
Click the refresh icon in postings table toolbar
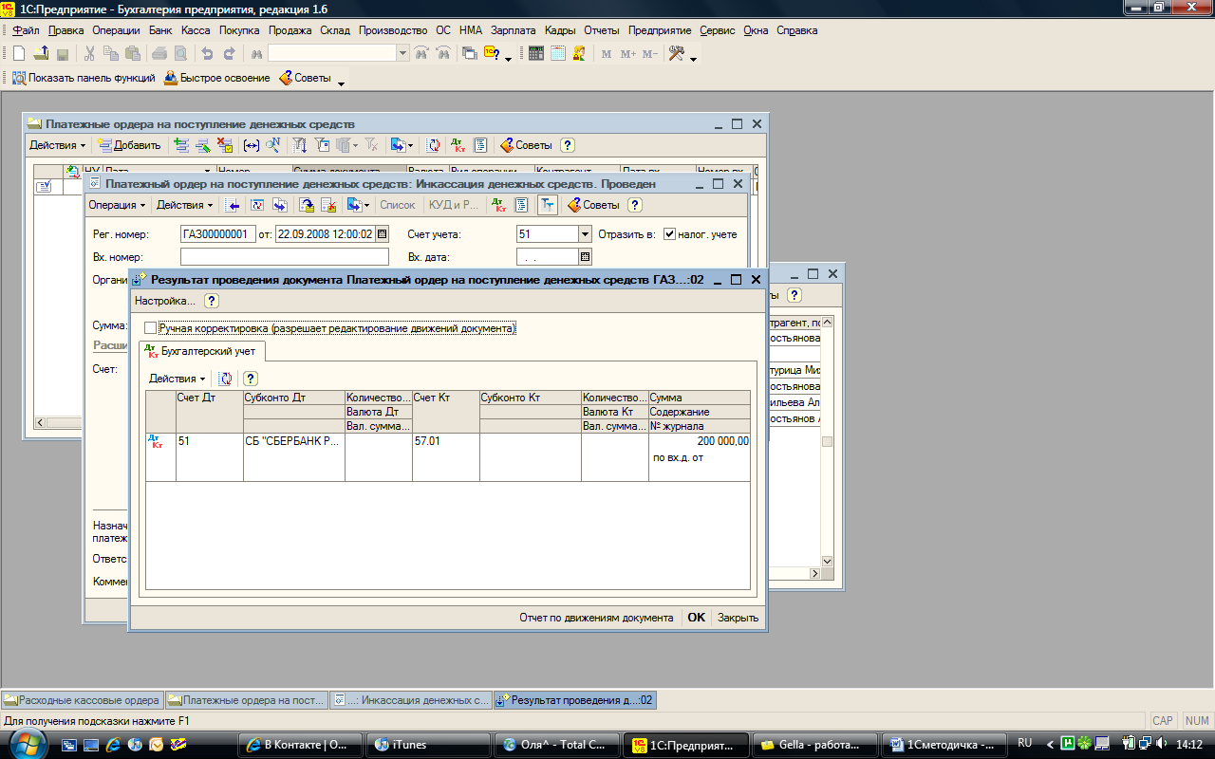point(226,379)
